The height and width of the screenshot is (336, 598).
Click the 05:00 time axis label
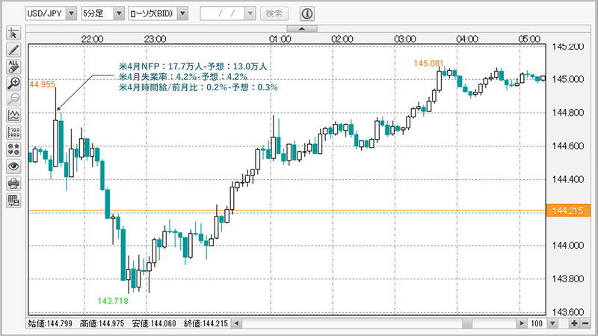529,39
